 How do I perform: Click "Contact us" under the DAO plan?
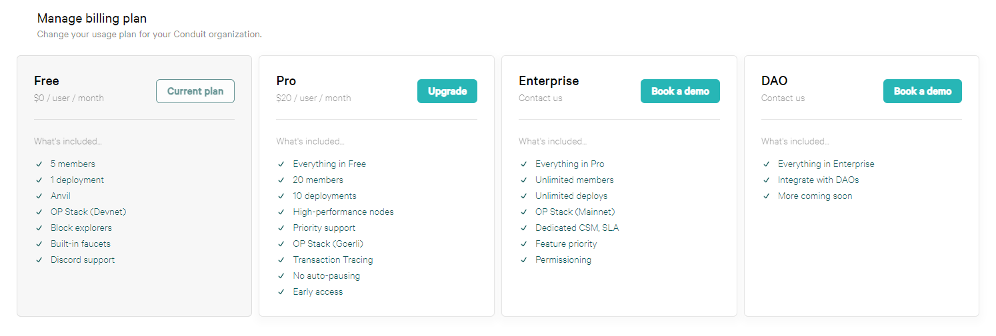tap(783, 98)
